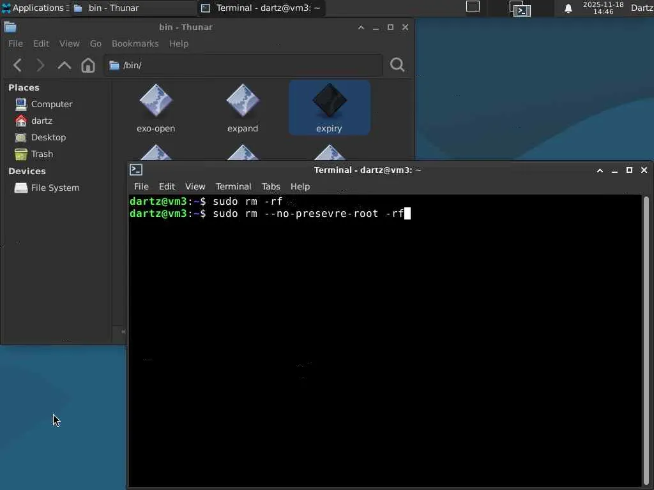Shade the Terminal window with up-arrow button
This screenshot has height=490, width=654.
600,170
